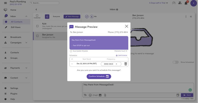Select All Contacts view
The height and width of the screenshot is (103, 198).
click(16, 22)
